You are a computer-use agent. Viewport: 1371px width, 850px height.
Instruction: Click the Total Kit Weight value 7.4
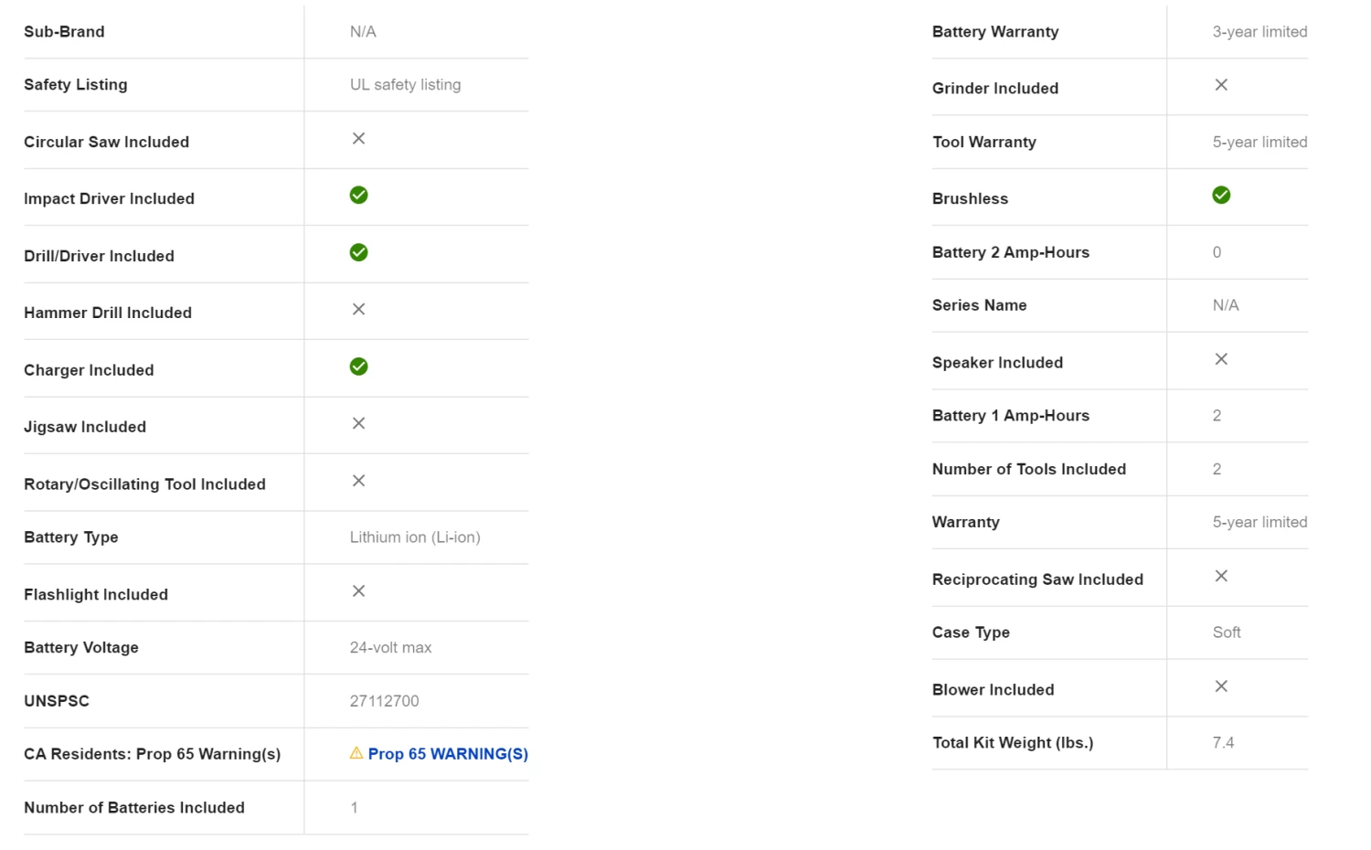[x=1223, y=743]
